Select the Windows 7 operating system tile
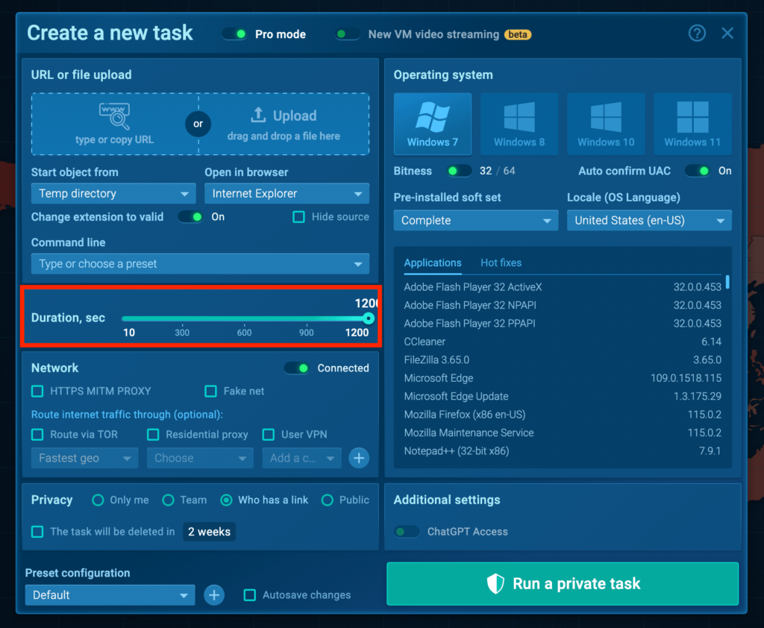764x628 pixels. [433, 124]
